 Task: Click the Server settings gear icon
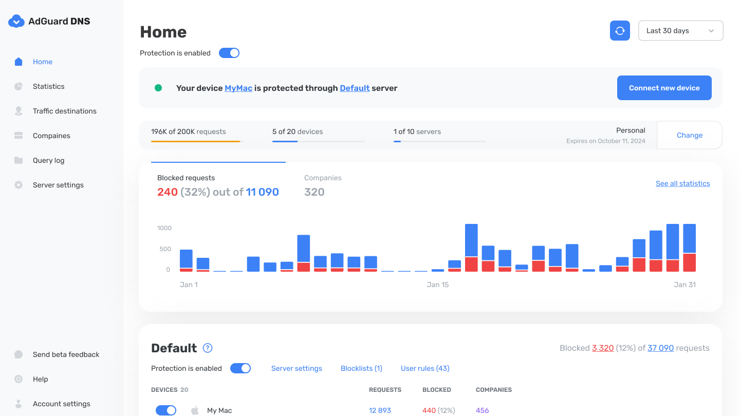[18, 185]
